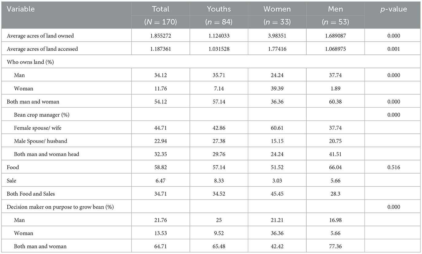Select the Total cell showing 1.855272
The height and width of the screenshot is (254, 422).
coord(161,36)
